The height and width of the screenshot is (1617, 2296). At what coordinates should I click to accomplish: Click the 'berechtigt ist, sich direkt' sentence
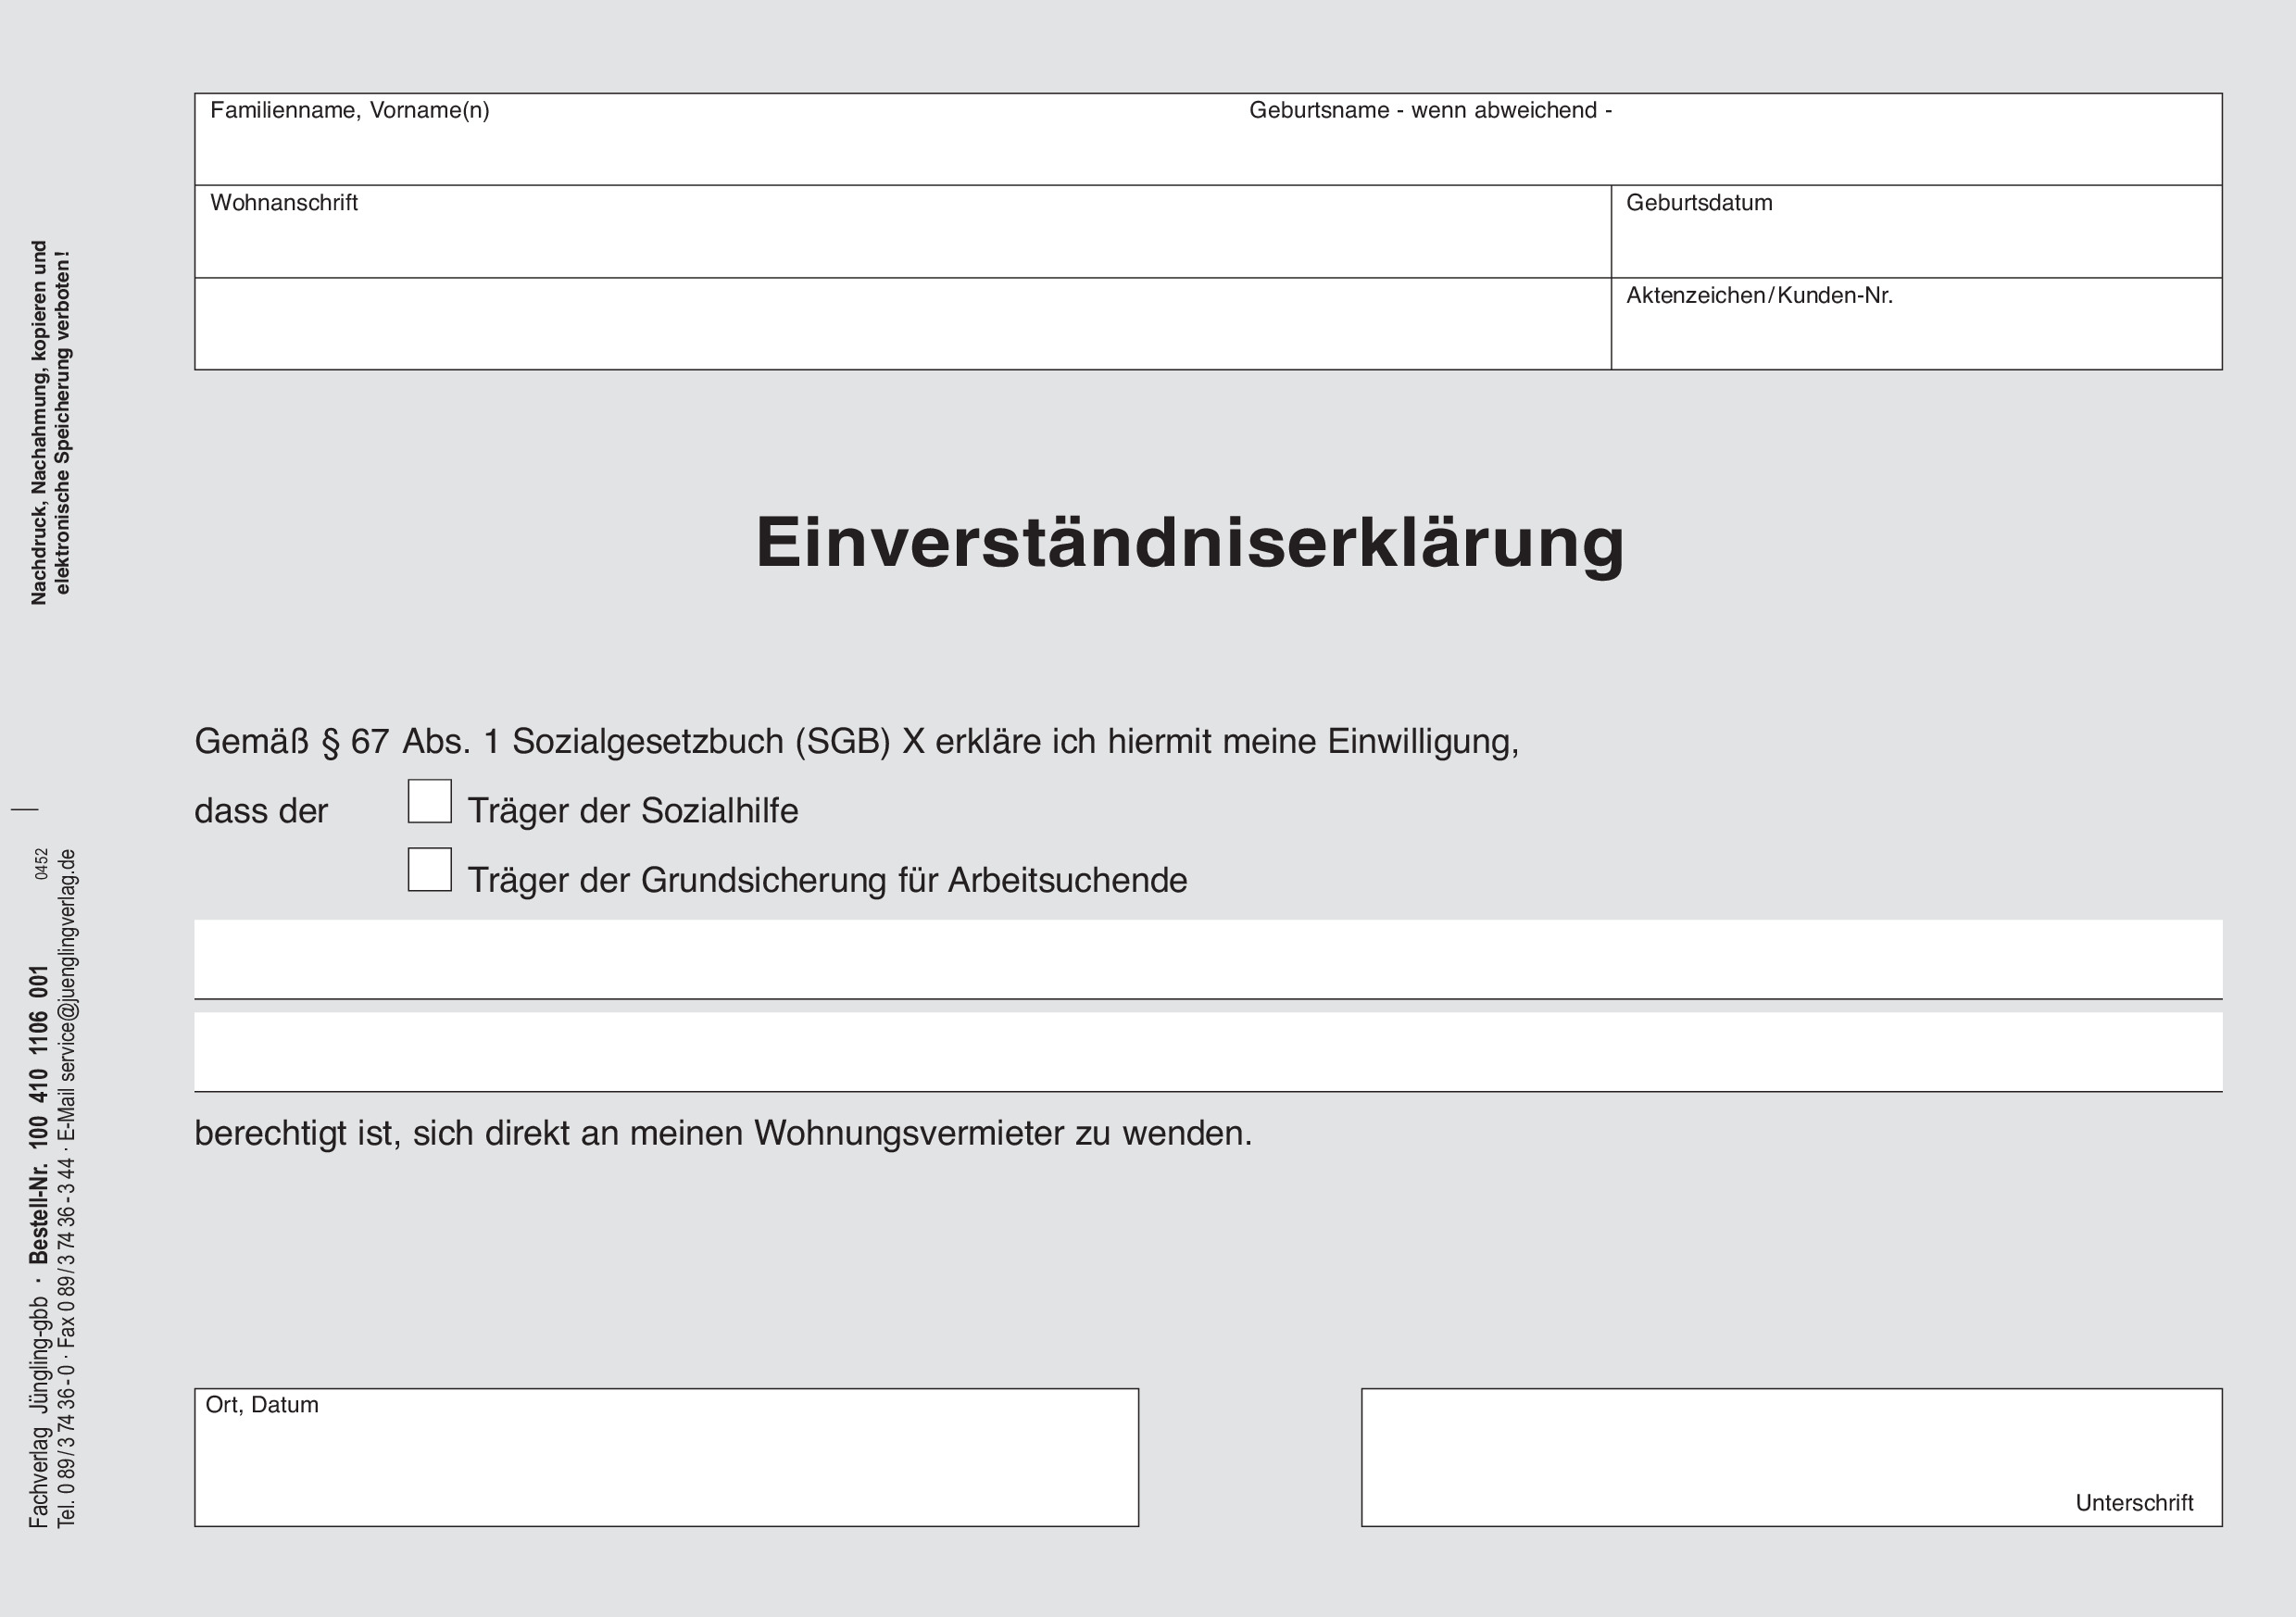coord(722,1133)
